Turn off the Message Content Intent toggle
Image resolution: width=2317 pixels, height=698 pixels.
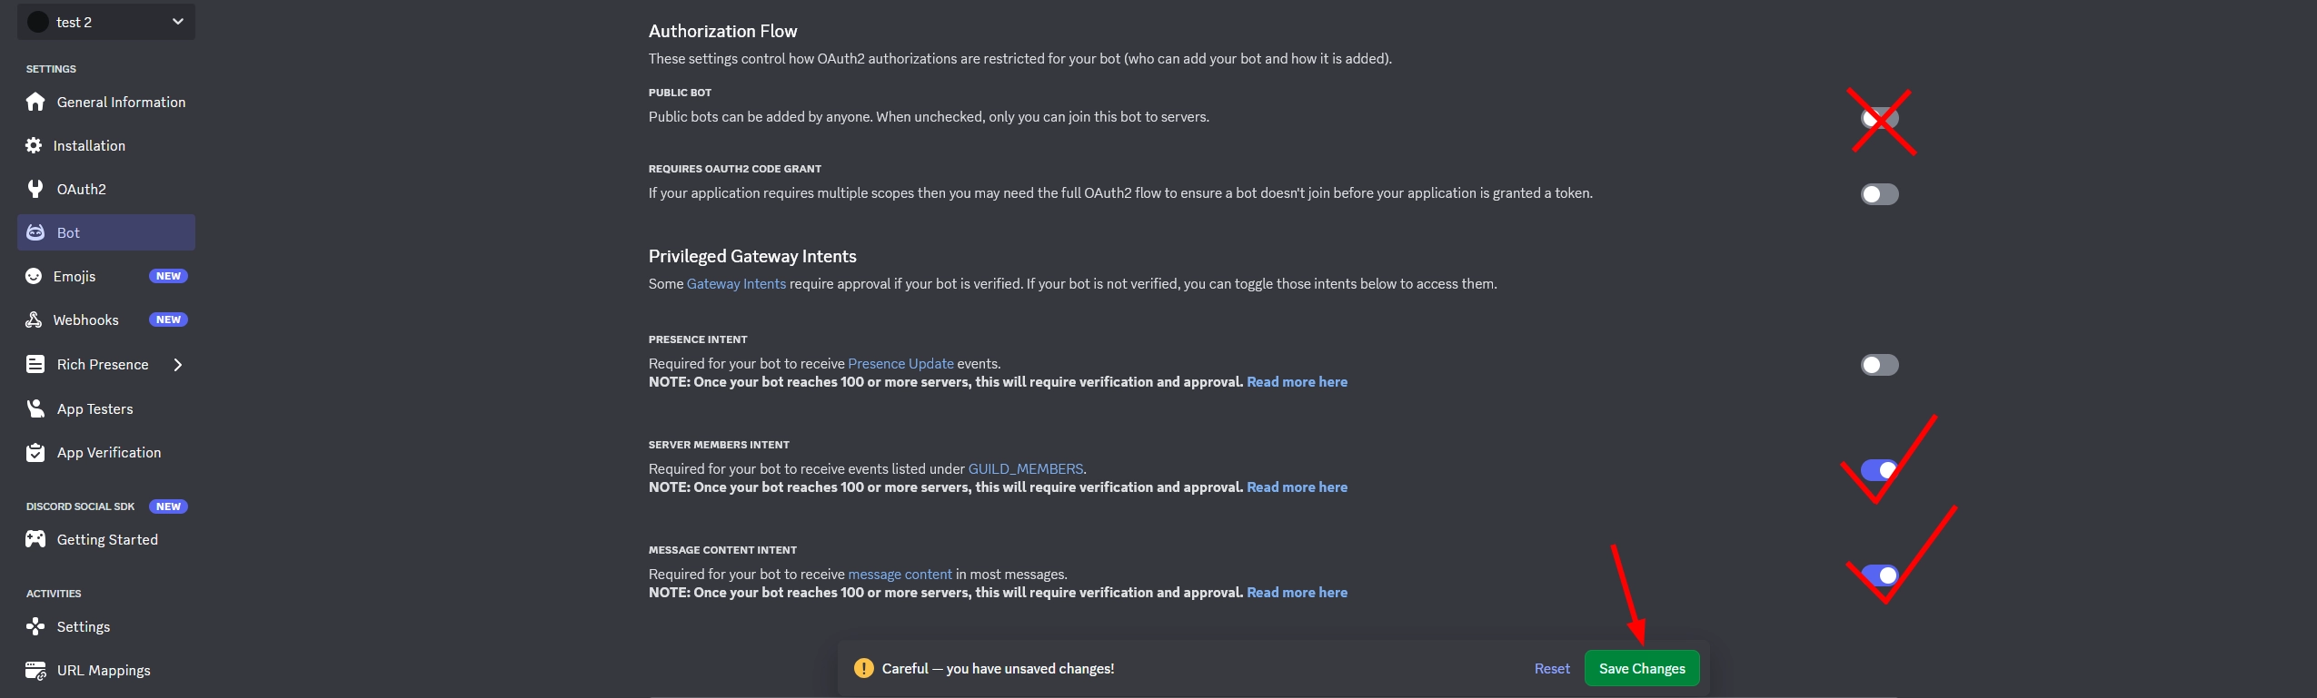1879,575
